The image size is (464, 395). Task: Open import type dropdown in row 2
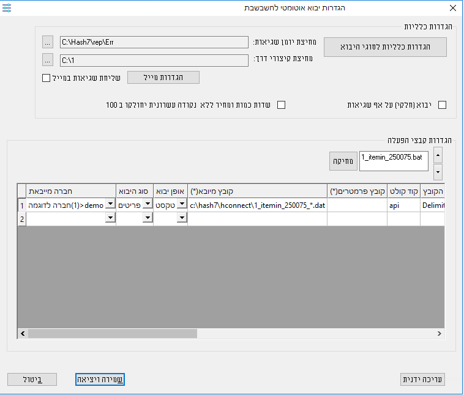pos(148,218)
